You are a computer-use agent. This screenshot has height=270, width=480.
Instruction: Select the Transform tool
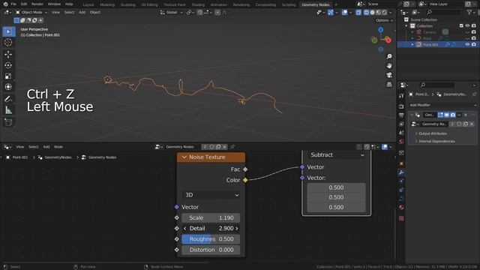point(8,87)
